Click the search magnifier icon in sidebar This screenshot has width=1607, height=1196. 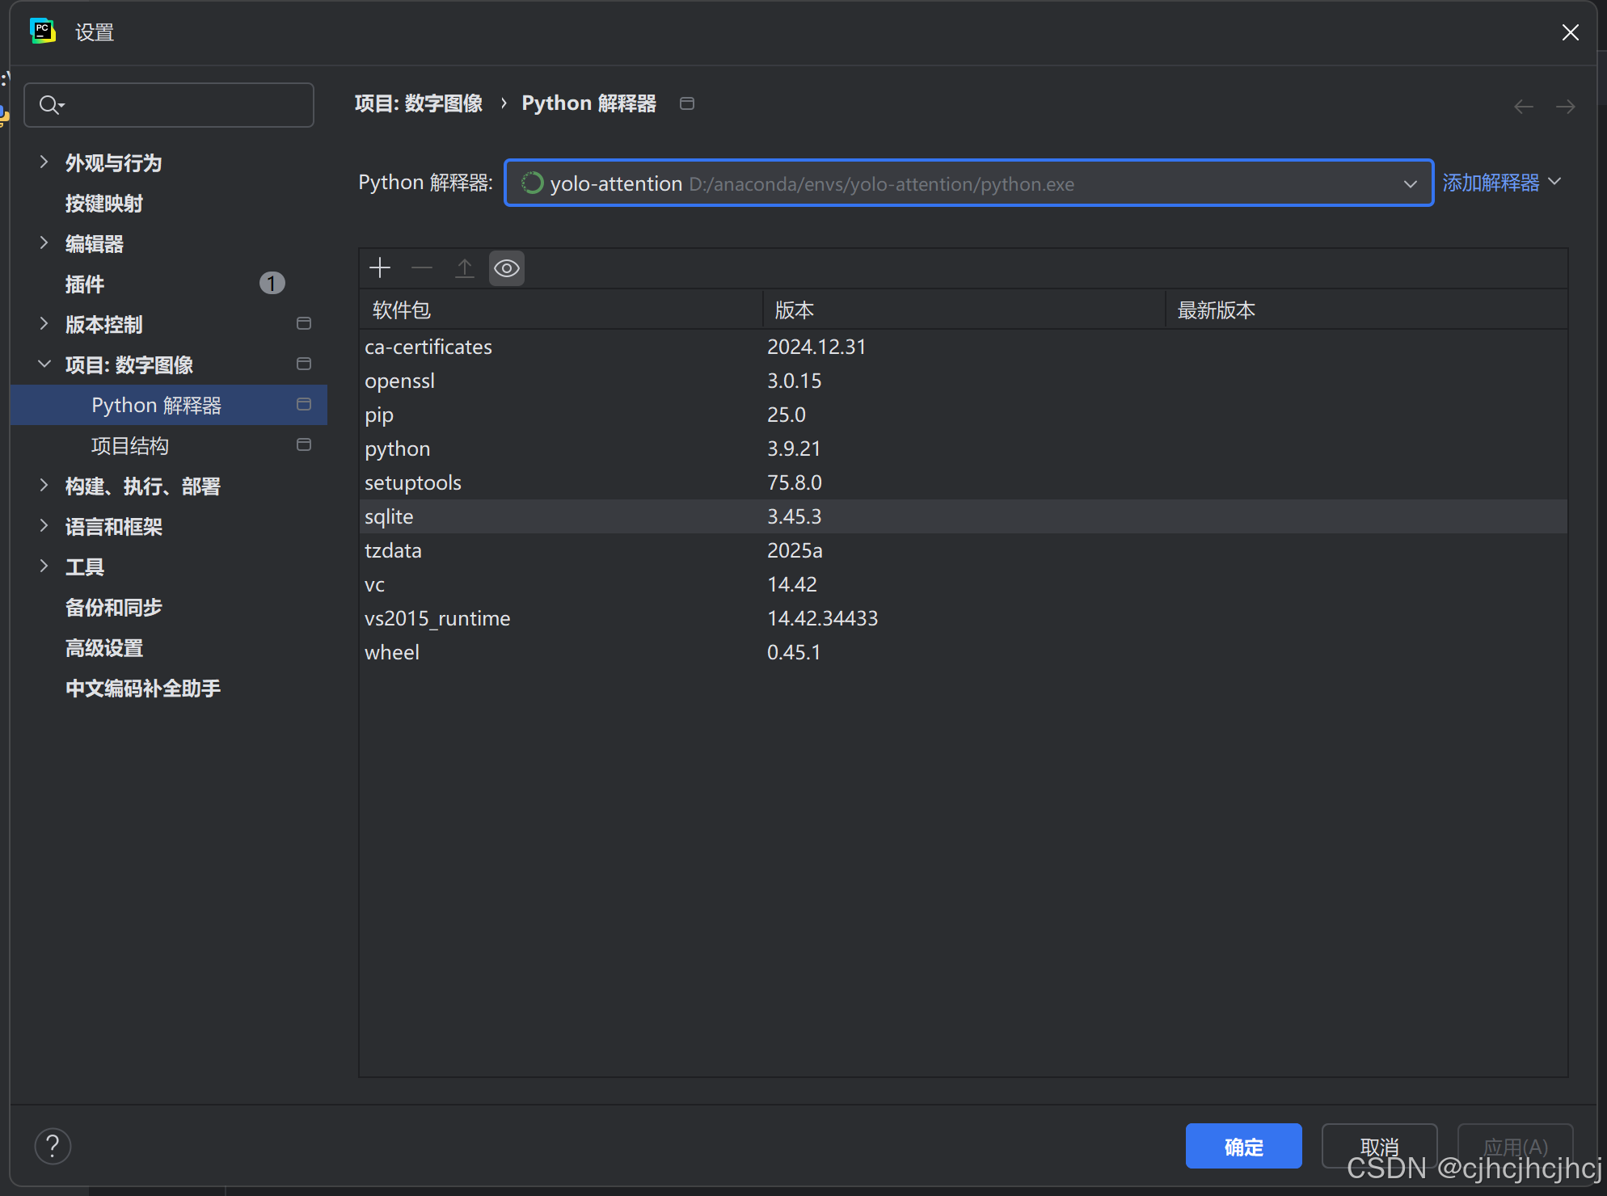click(51, 105)
